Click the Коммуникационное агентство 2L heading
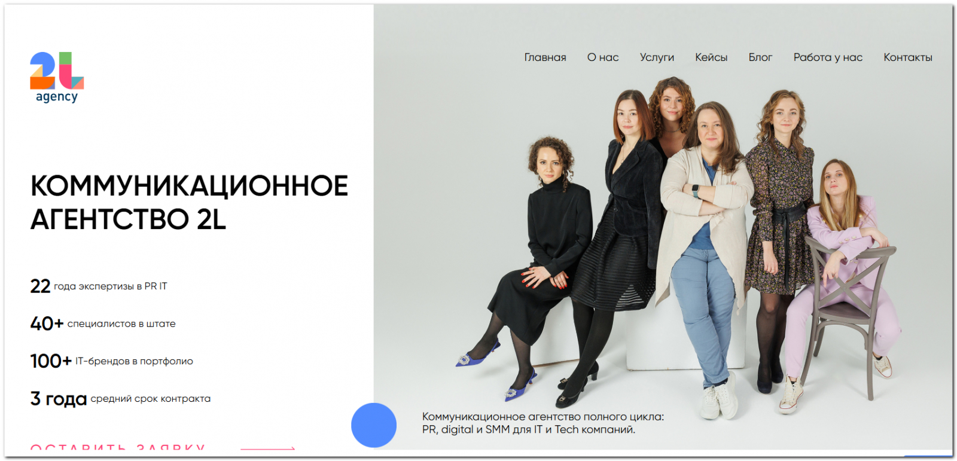 tap(189, 203)
